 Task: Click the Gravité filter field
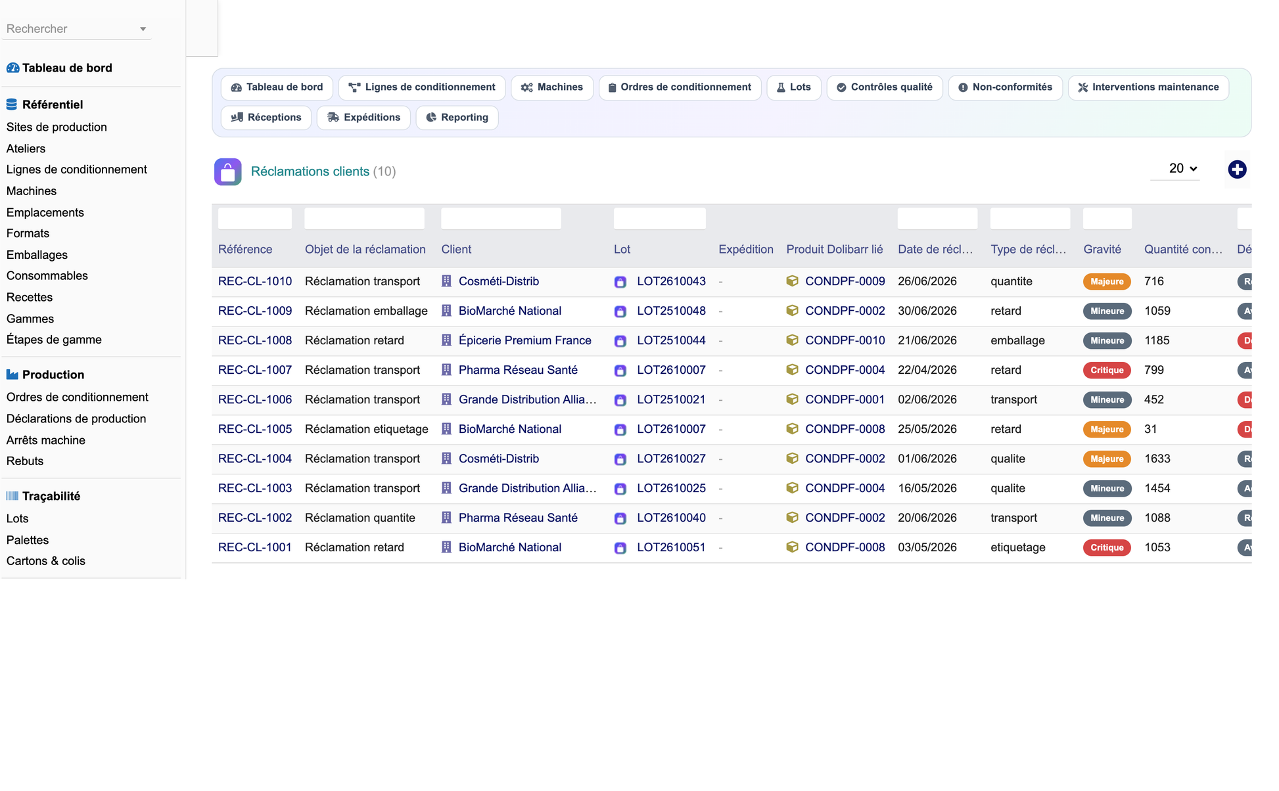click(x=1107, y=219)
